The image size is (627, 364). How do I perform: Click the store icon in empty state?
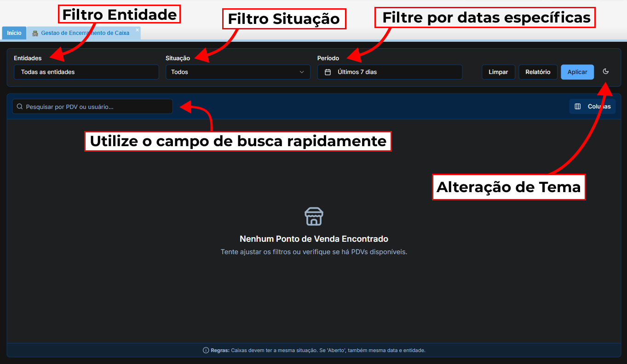[314, 216]
